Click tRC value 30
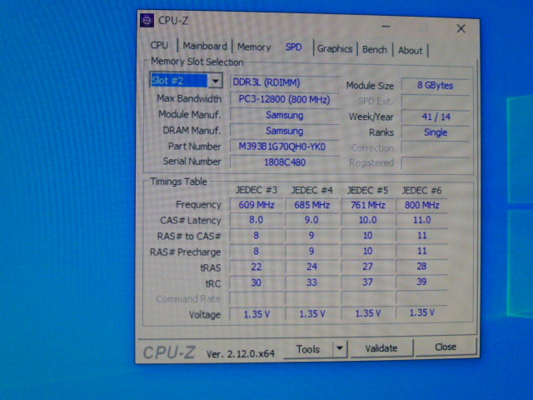This screenshot has height=400, width=533. 257,282
